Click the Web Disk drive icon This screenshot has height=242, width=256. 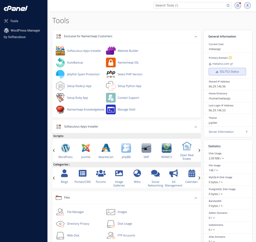click(60, 235)
